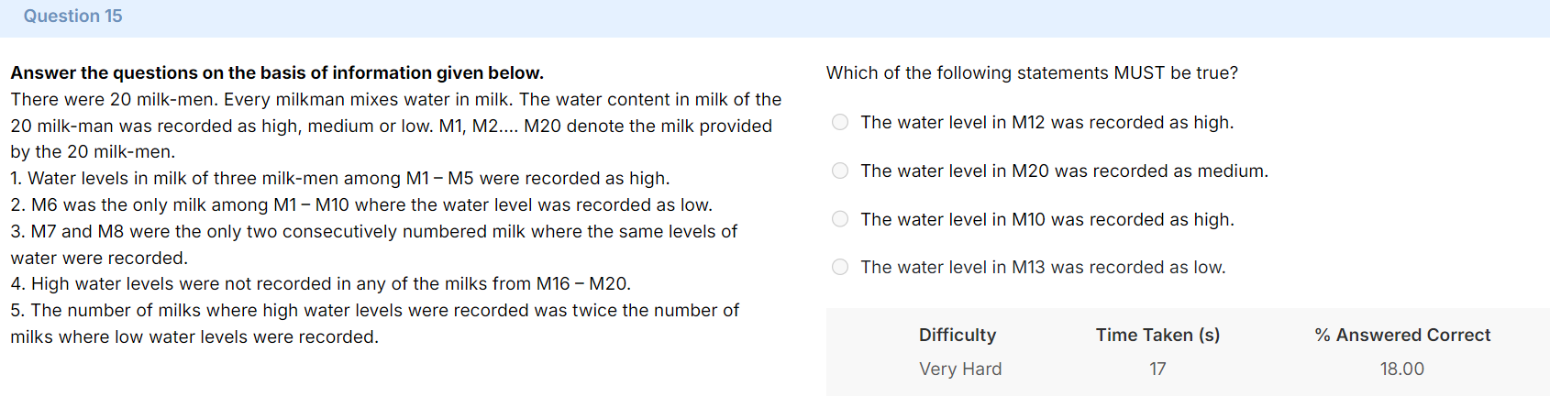Click condition 1 about M1 – M5 high levels
This screenshot has height=408, width=1550.
click(x=340, y=178)
